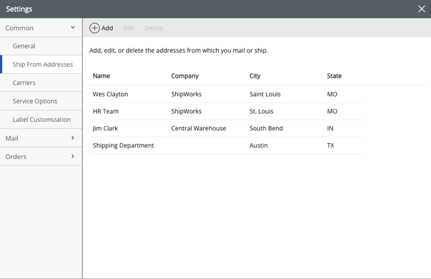Sort by the State column header
This screenshot has height=279, width=431.
click(334, 76)
